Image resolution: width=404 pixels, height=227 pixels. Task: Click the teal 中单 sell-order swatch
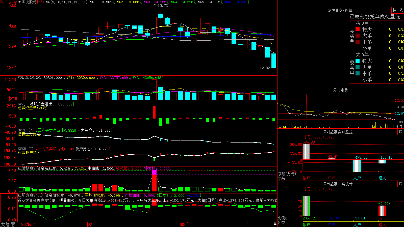click(x=358, y=73)
